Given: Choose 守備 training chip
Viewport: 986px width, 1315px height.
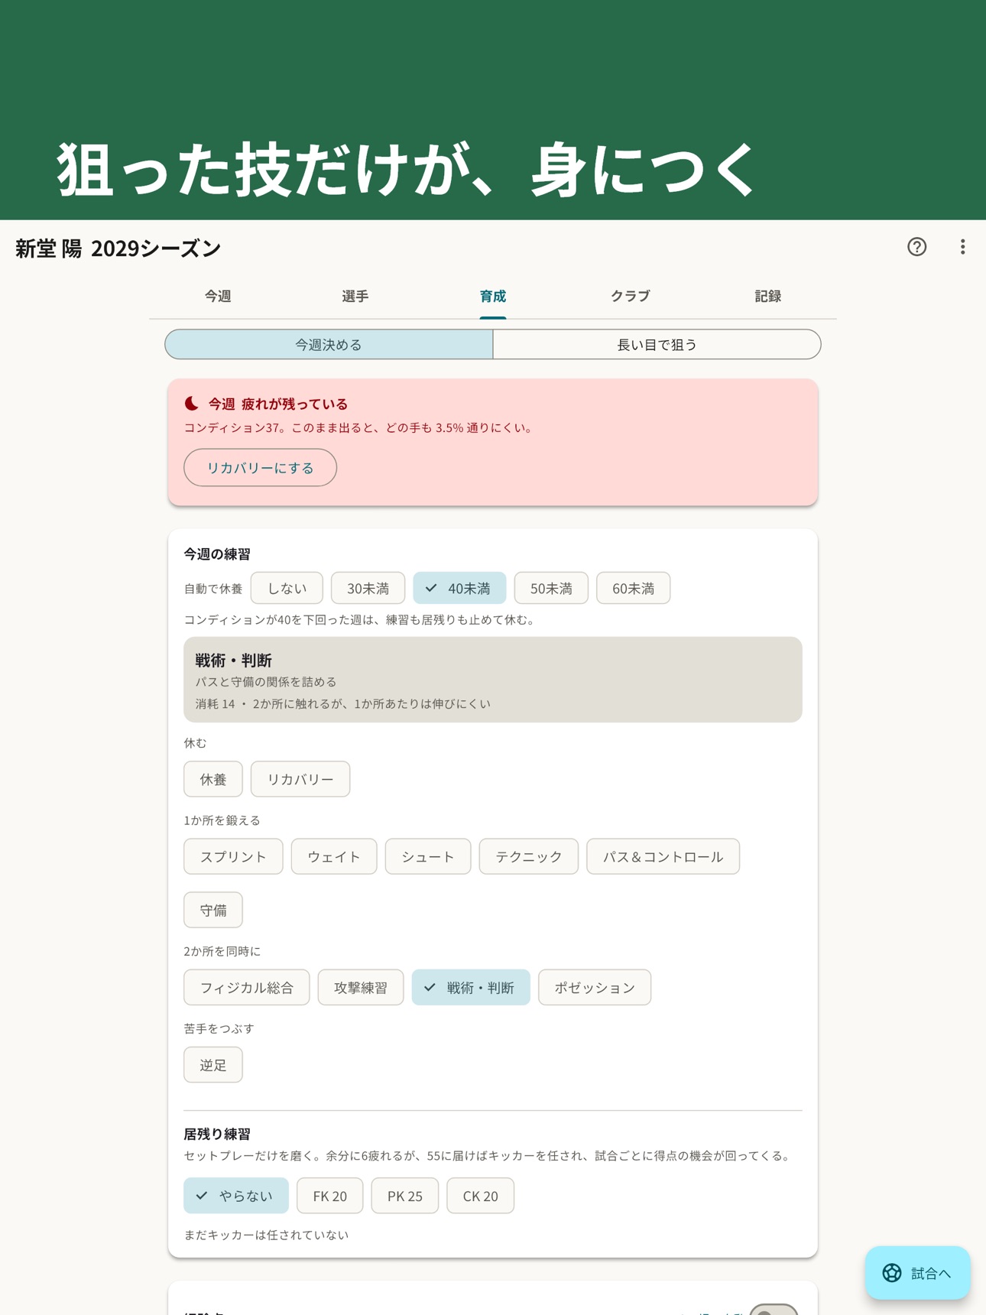Looking at the screenshot, I should click(213, 910).
